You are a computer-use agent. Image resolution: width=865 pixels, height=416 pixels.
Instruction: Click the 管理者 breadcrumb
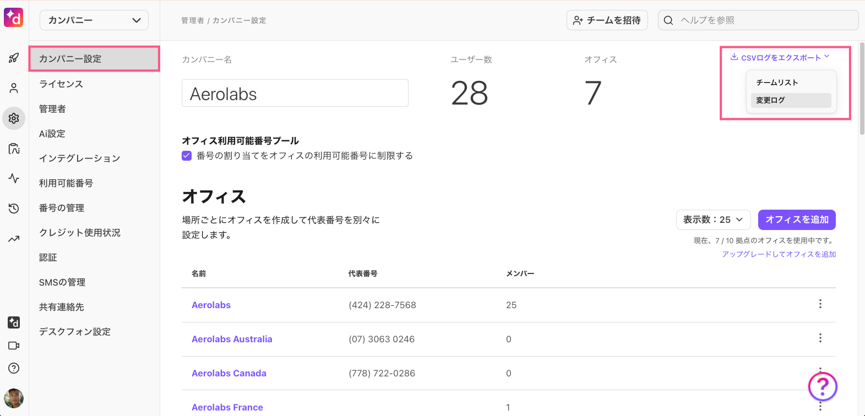pyautogui.click(x=193, y=20)
